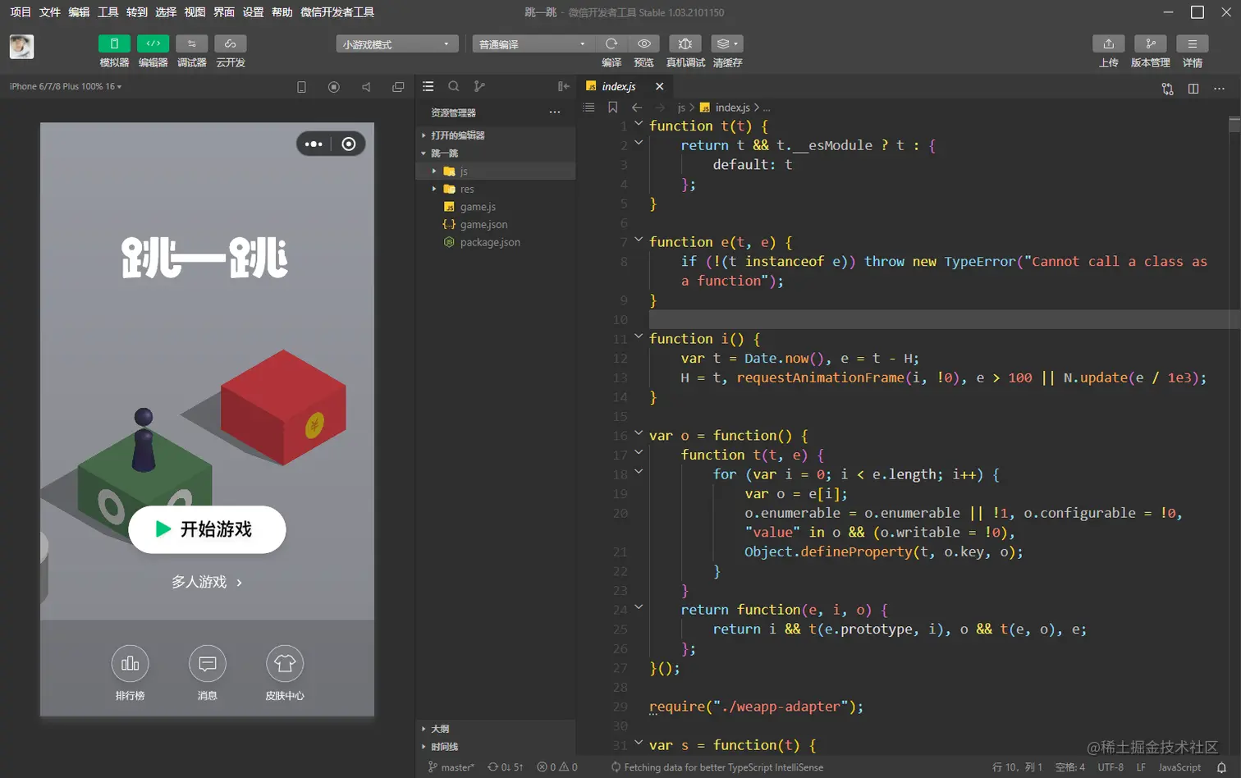
Task: Start 真机调试 remote device debugging
Action: [685, 43]
